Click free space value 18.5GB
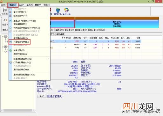The width and height of the screenshot is (163, 116). click(118, 68)
